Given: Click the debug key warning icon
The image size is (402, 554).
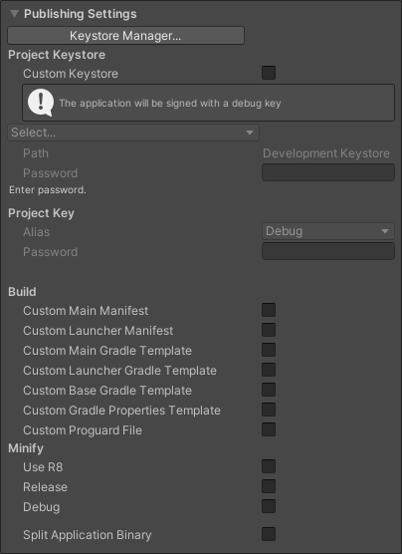Looking at the screenshot, I should point(41,103).
